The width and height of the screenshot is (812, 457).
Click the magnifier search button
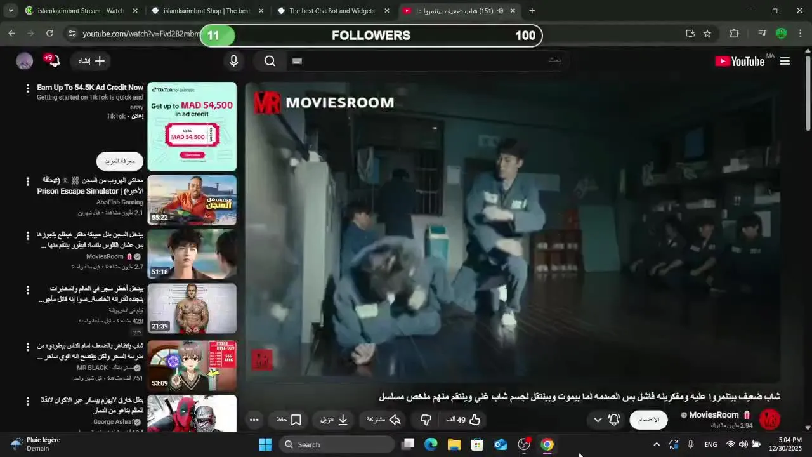[270, 61]
